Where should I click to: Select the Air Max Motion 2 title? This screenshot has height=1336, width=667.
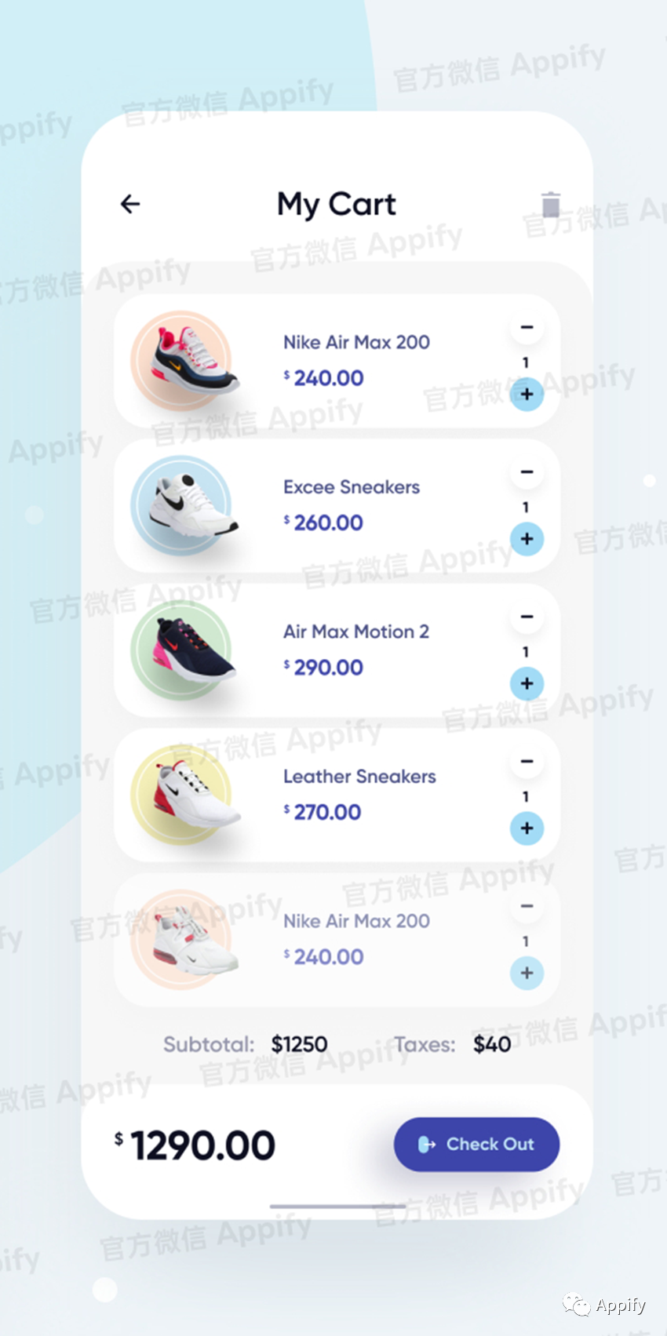pos(356,632)
